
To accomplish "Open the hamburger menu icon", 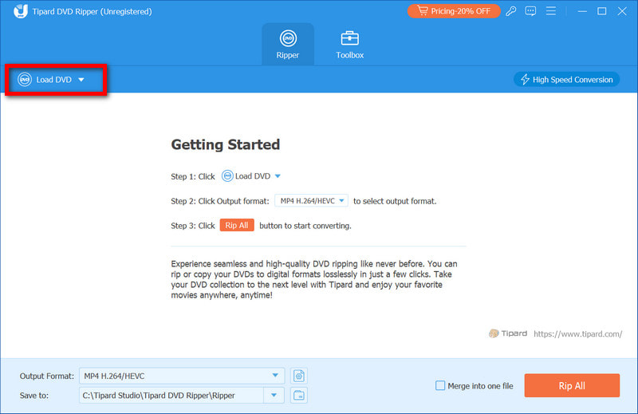I will 551,11.
